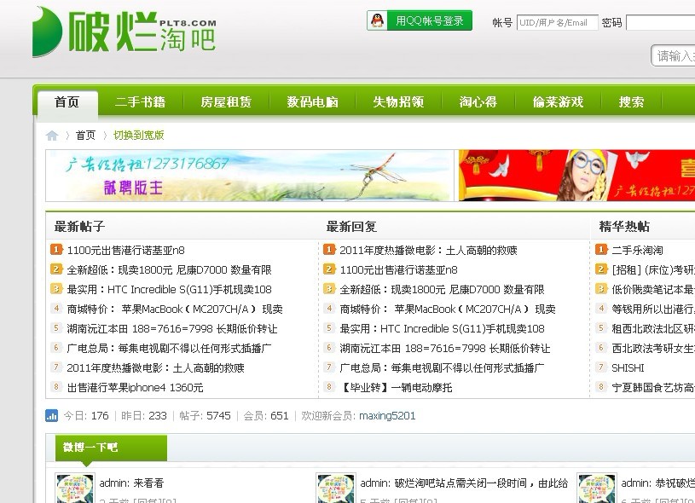Open the 数码电脑 section tab

[311, 101]
